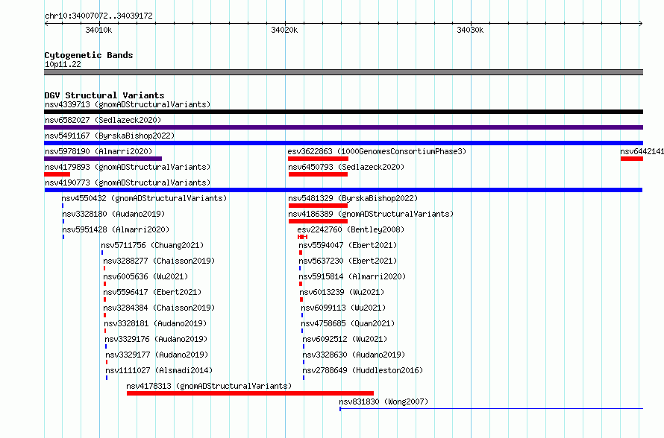The width and height of the screenshot is (664, 438).
Task: Open nsv3288277 (Chaisson2019) label
Action: coord(159,261)
